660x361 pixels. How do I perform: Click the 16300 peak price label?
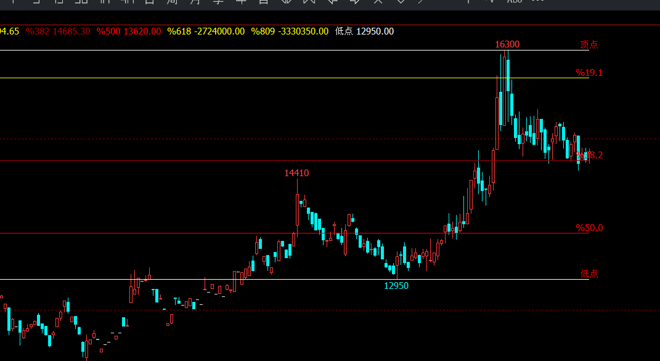pos(507,44)
